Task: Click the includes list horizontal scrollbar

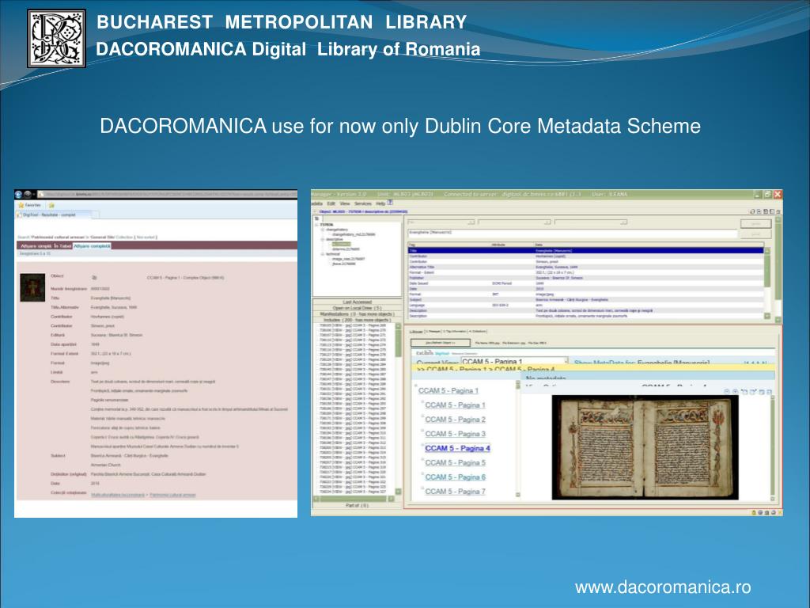Action: point(354,499)
